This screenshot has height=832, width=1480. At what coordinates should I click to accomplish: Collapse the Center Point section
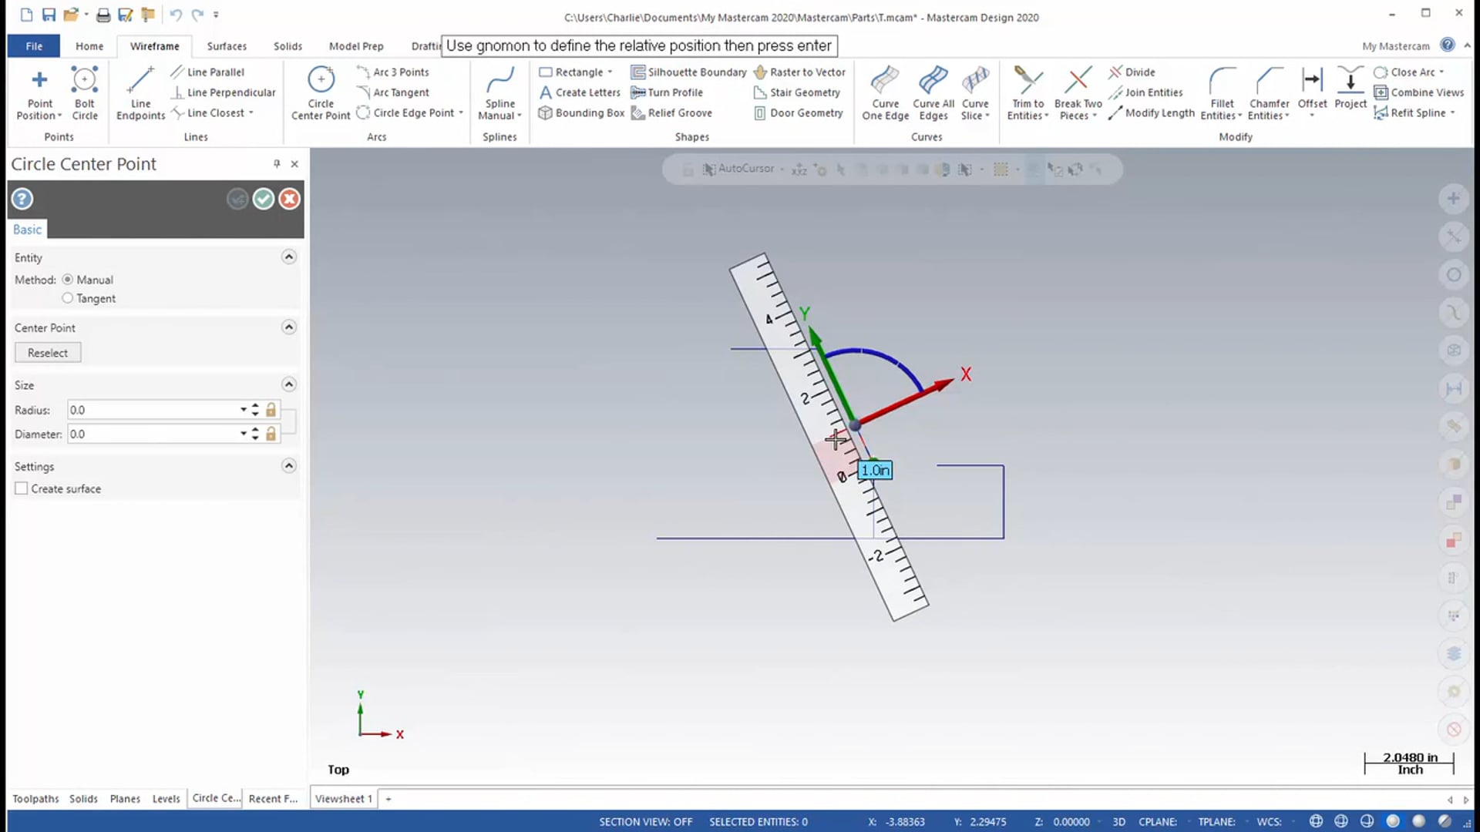pyautogui.click(x=289, y=327)
